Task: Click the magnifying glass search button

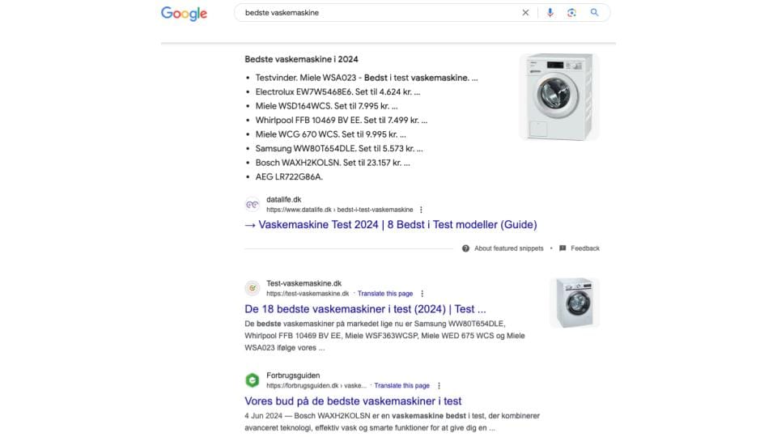Action: 594,12
